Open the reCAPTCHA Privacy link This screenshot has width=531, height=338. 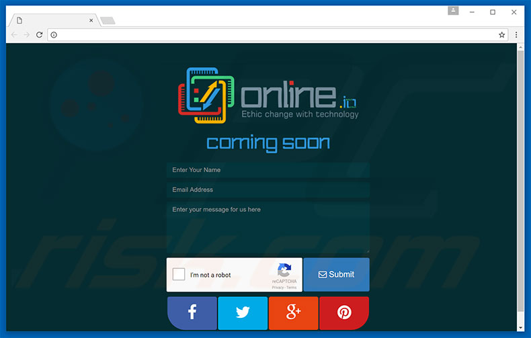point(278,288)
